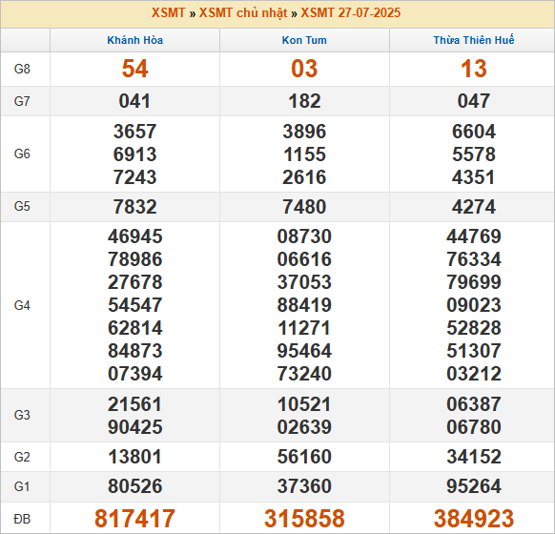Click Kon Tum G8 result 03

coord(304,69)
